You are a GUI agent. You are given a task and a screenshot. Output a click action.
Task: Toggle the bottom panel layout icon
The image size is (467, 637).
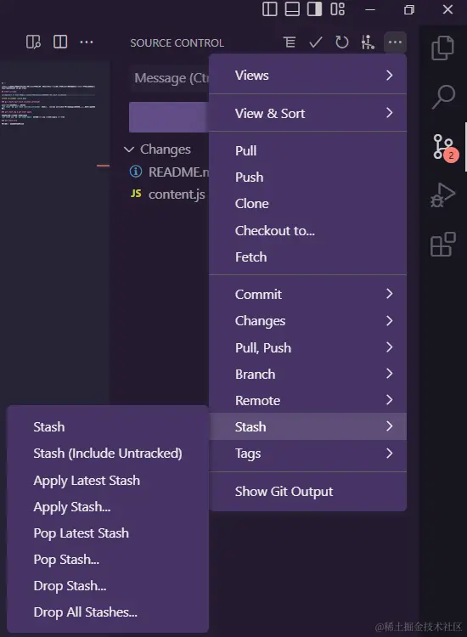[292, 9]
